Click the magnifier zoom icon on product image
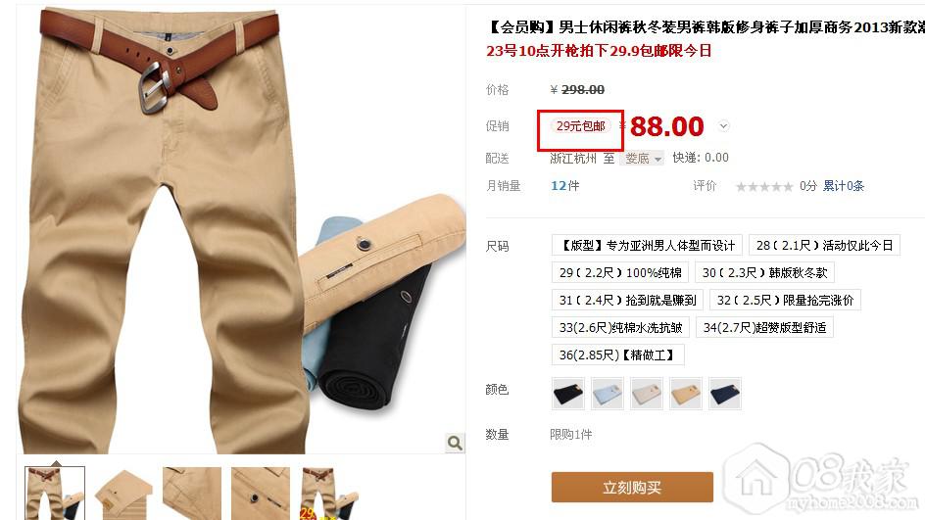Viewport: 925px width, 520px height. pos(455,443)
